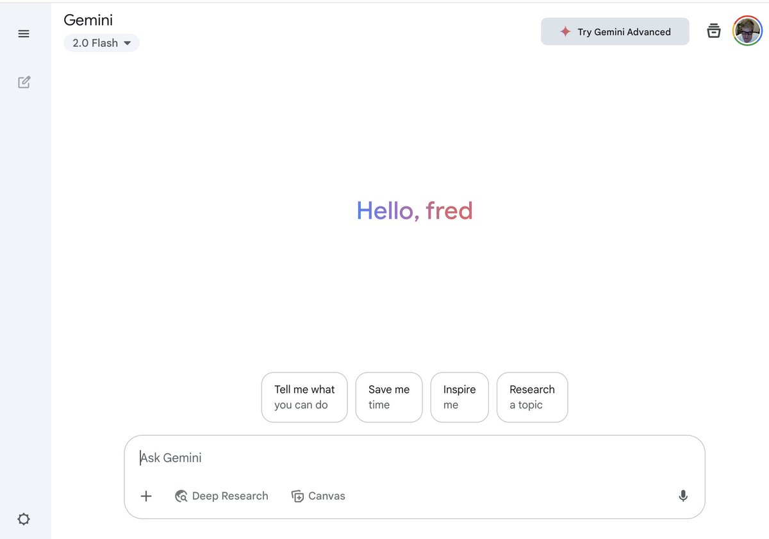The image size is (769, 539).
Task: Pick the 'Research a topic' suggestion chip
Action: pyautogui.click(x=532, y=397)
